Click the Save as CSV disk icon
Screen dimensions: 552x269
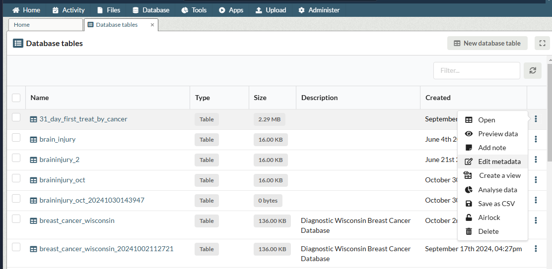(468, 204)
